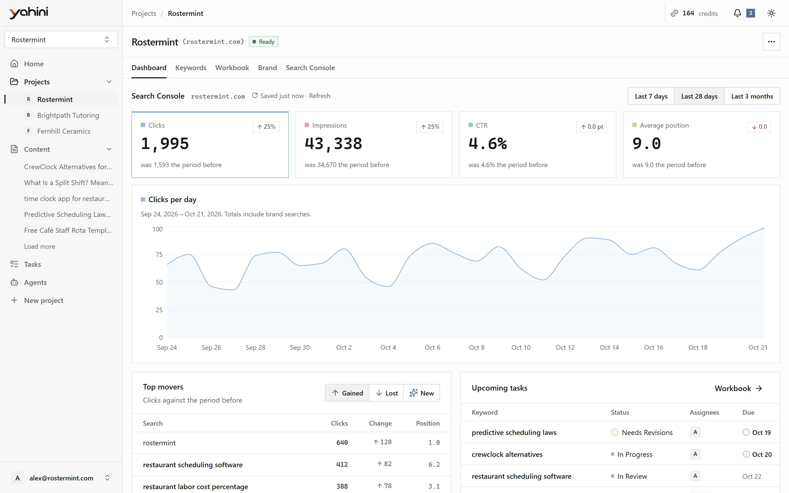Select the Average position metric card
789x493 pixels.
click(701, 145)
